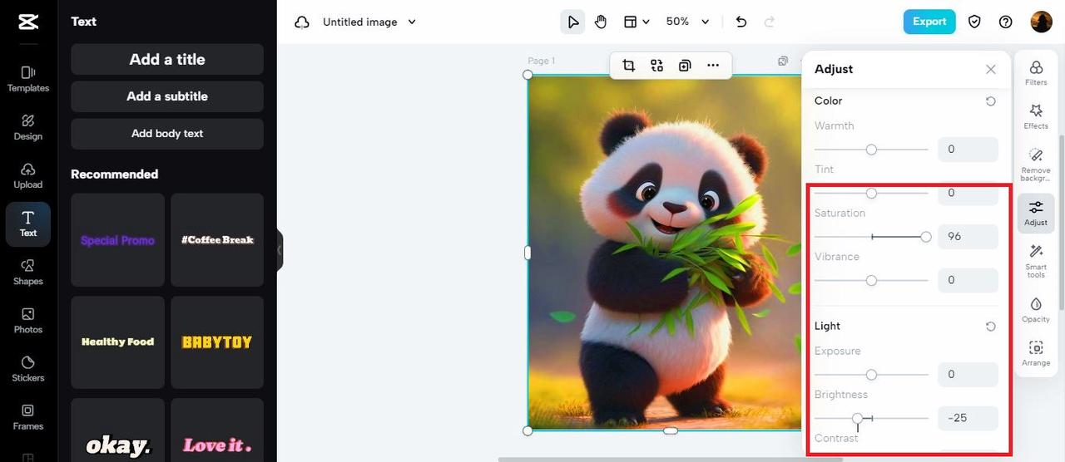Choose the okay. text preset
1065x462 pixels.
[117, 430]
